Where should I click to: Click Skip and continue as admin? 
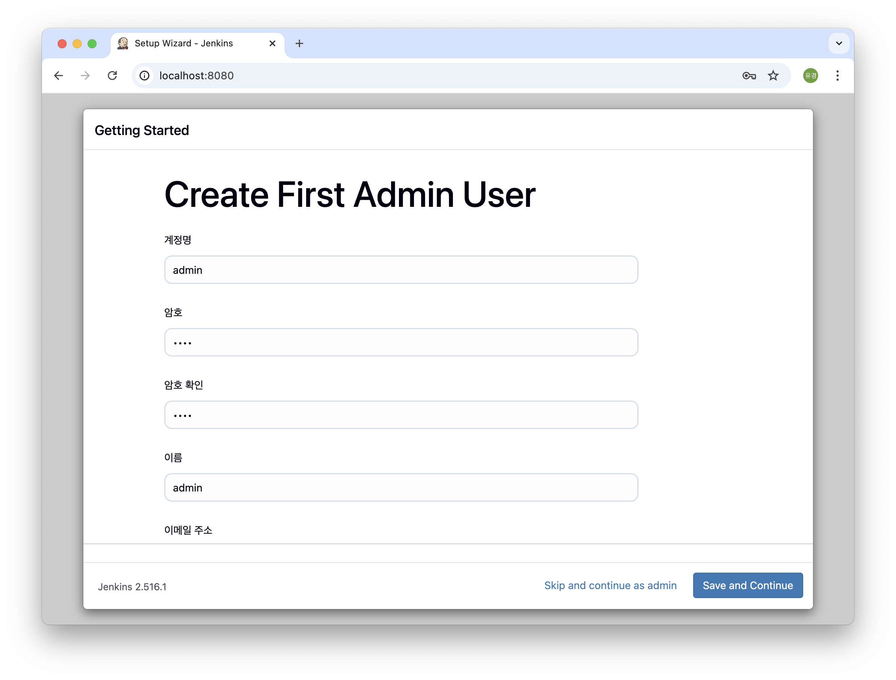pos(610,585)
